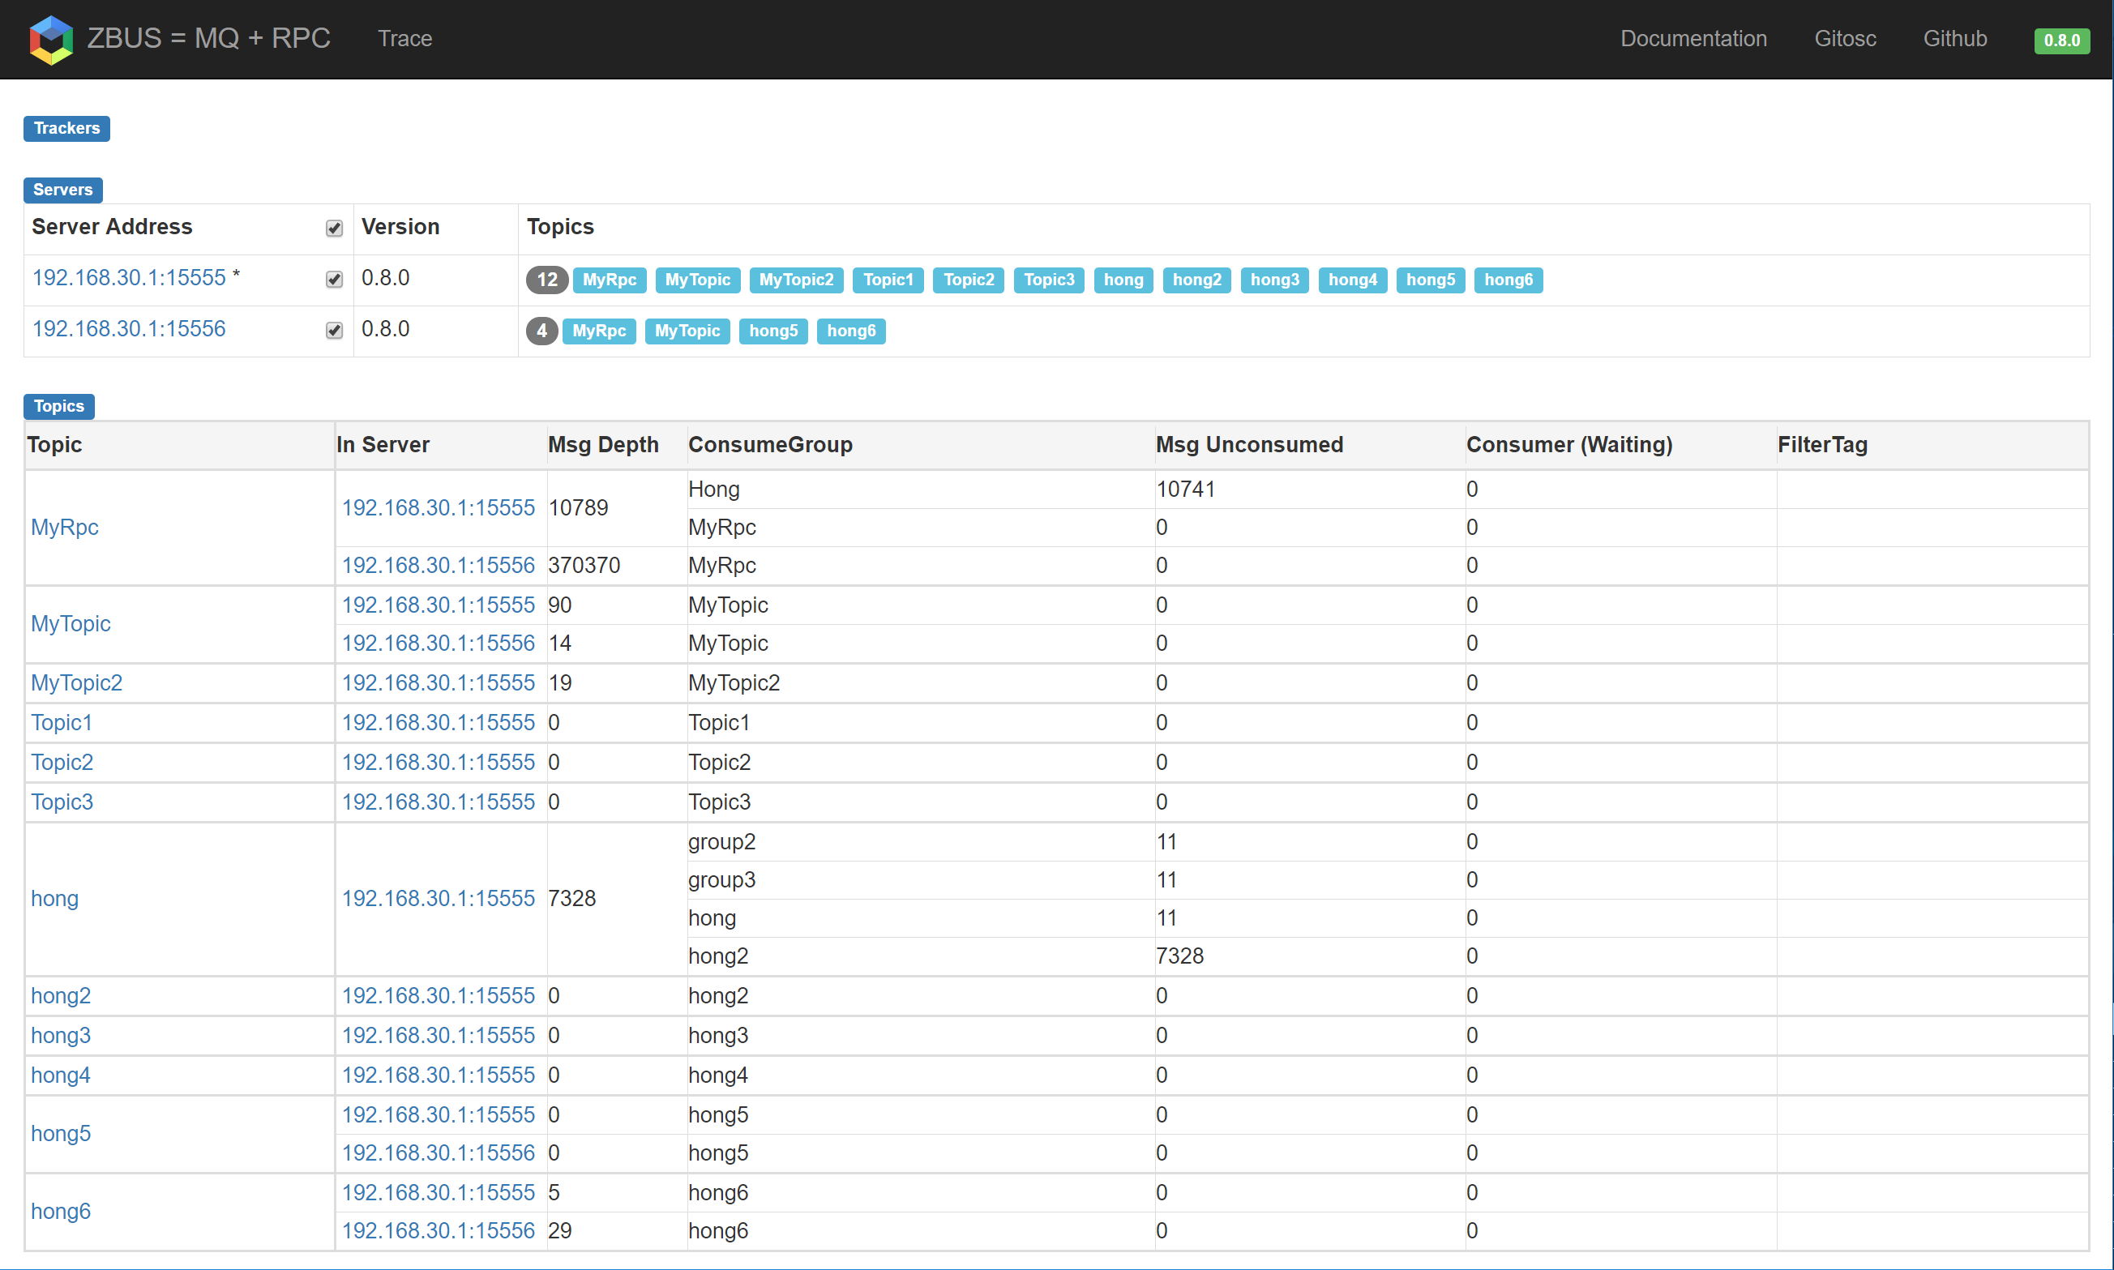Select MyTopic tag in the 15555 server row
2114x1270 pixels.
[698, 280]
